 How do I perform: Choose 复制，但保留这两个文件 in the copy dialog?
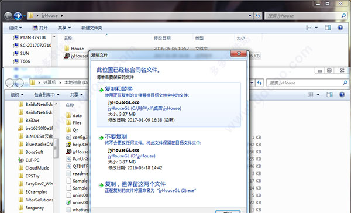(168, 187)
